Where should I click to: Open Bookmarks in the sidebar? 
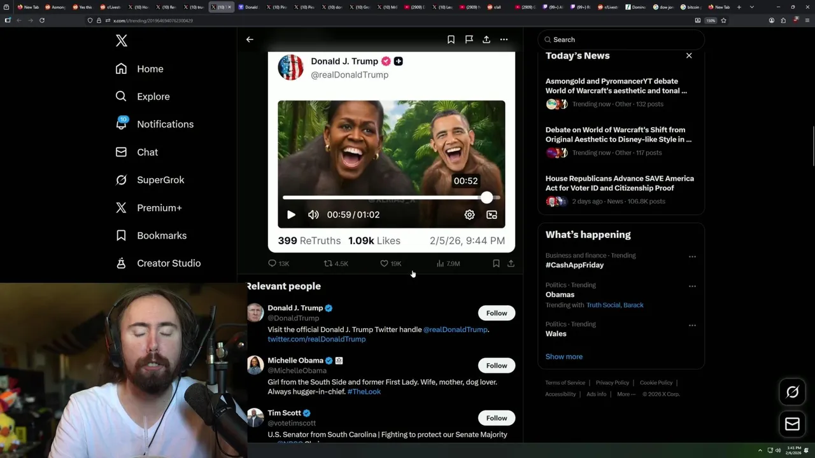click(151, 235)
